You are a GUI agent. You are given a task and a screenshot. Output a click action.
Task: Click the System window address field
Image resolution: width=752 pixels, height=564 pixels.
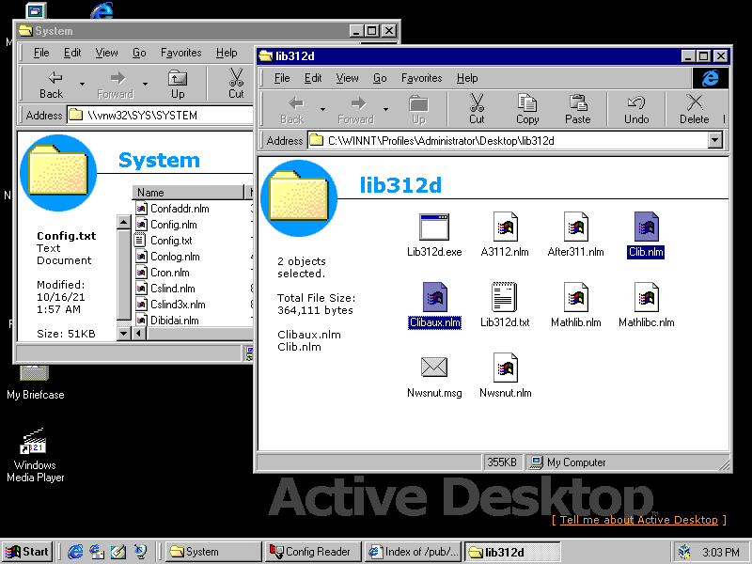coord(160,115)
